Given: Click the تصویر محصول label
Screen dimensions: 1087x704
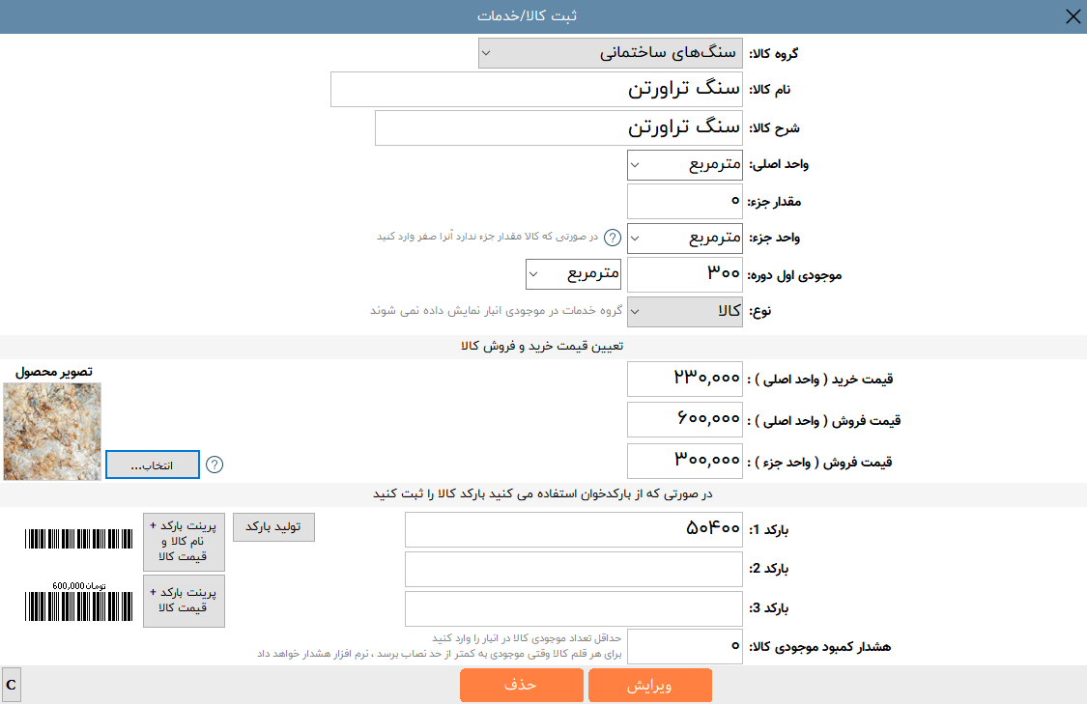Looking at the screenshot, I should pos(54,372).
